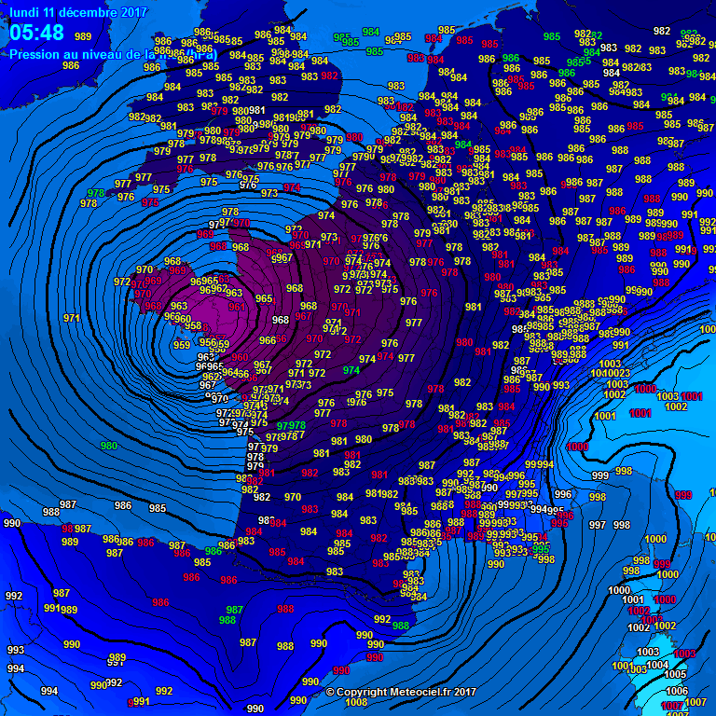
Task: Click the white 997 pressure reading
Action: 598,525
